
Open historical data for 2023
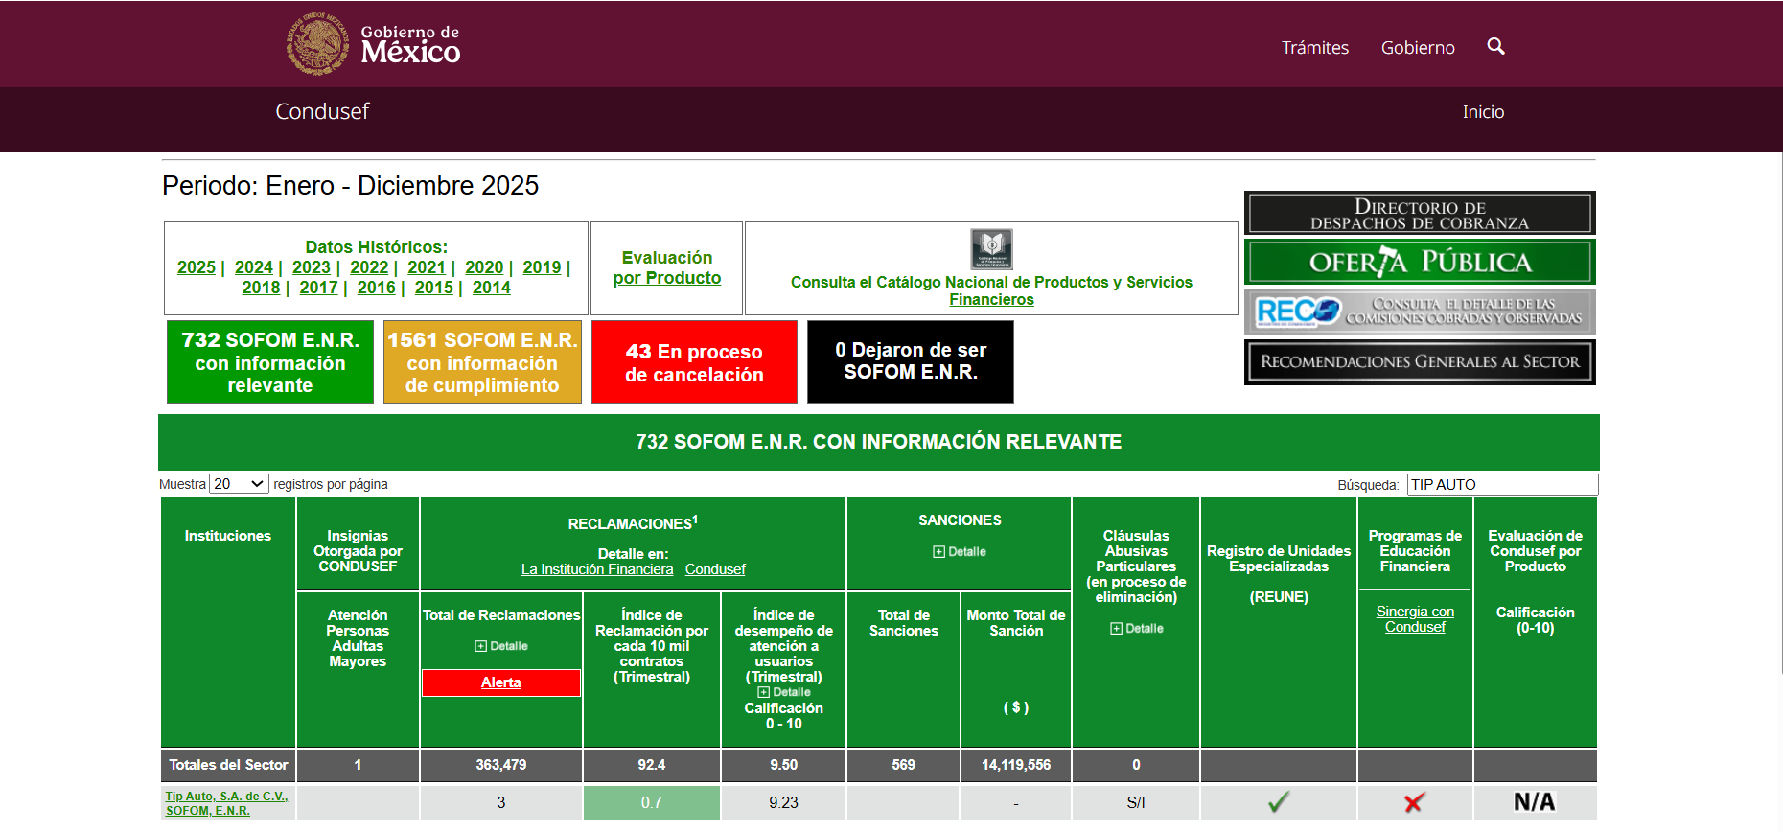[312, 267]
